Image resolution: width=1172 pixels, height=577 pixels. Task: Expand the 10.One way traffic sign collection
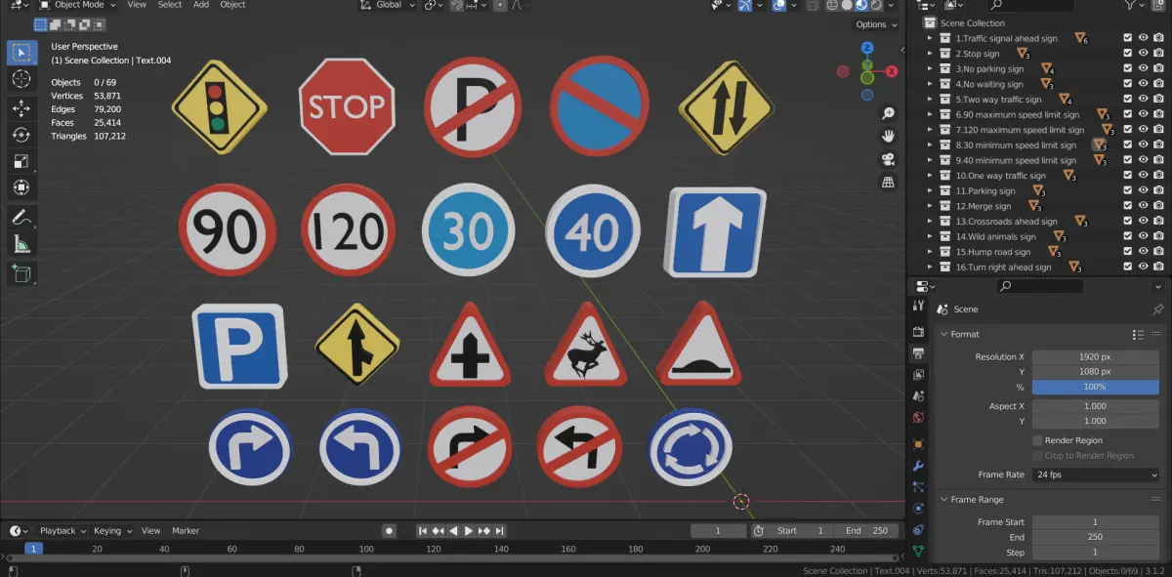coord(930,176)
